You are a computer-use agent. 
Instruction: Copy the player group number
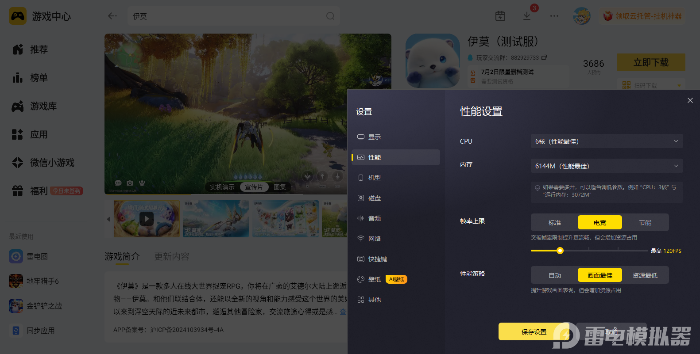coord(544,57)
